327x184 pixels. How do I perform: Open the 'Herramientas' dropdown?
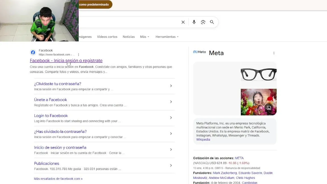coord(167,37)
